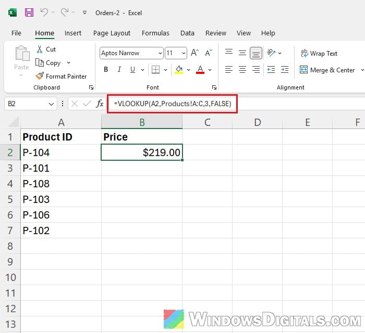
Task: Click the Paste clipboard icon
Action: point(22,53)
